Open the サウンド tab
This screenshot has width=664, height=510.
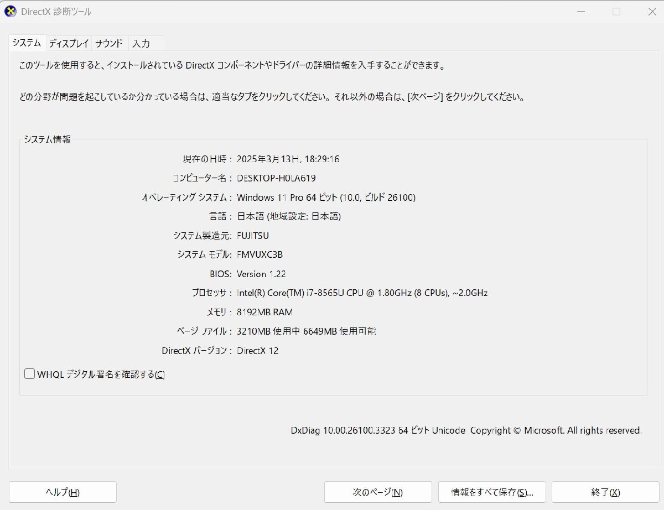(x=110, y=43)
